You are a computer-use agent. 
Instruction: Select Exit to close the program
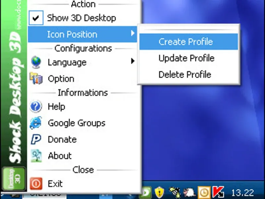point(55,184)
